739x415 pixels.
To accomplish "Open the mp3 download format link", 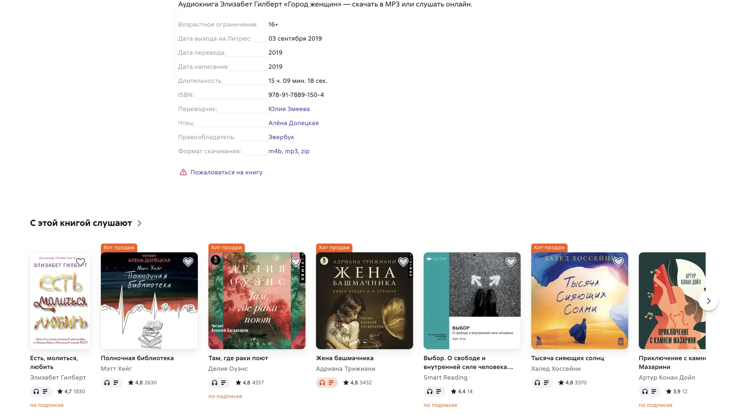I will click(x=291, y=151).
